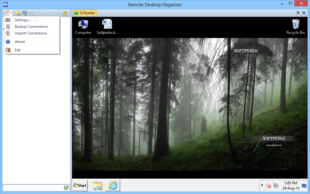
Task: Click the network tray icon
Action: coord(276,186)
